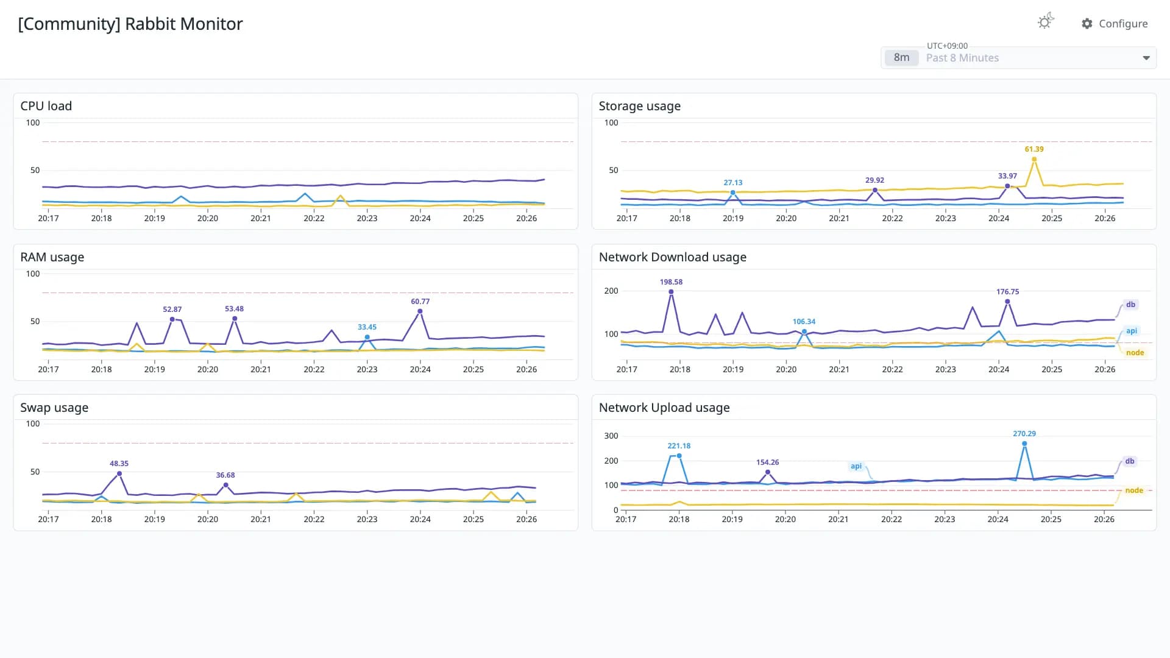
Task: Select the 176.75 peak in Network Download
Action: pos(1007,302)
